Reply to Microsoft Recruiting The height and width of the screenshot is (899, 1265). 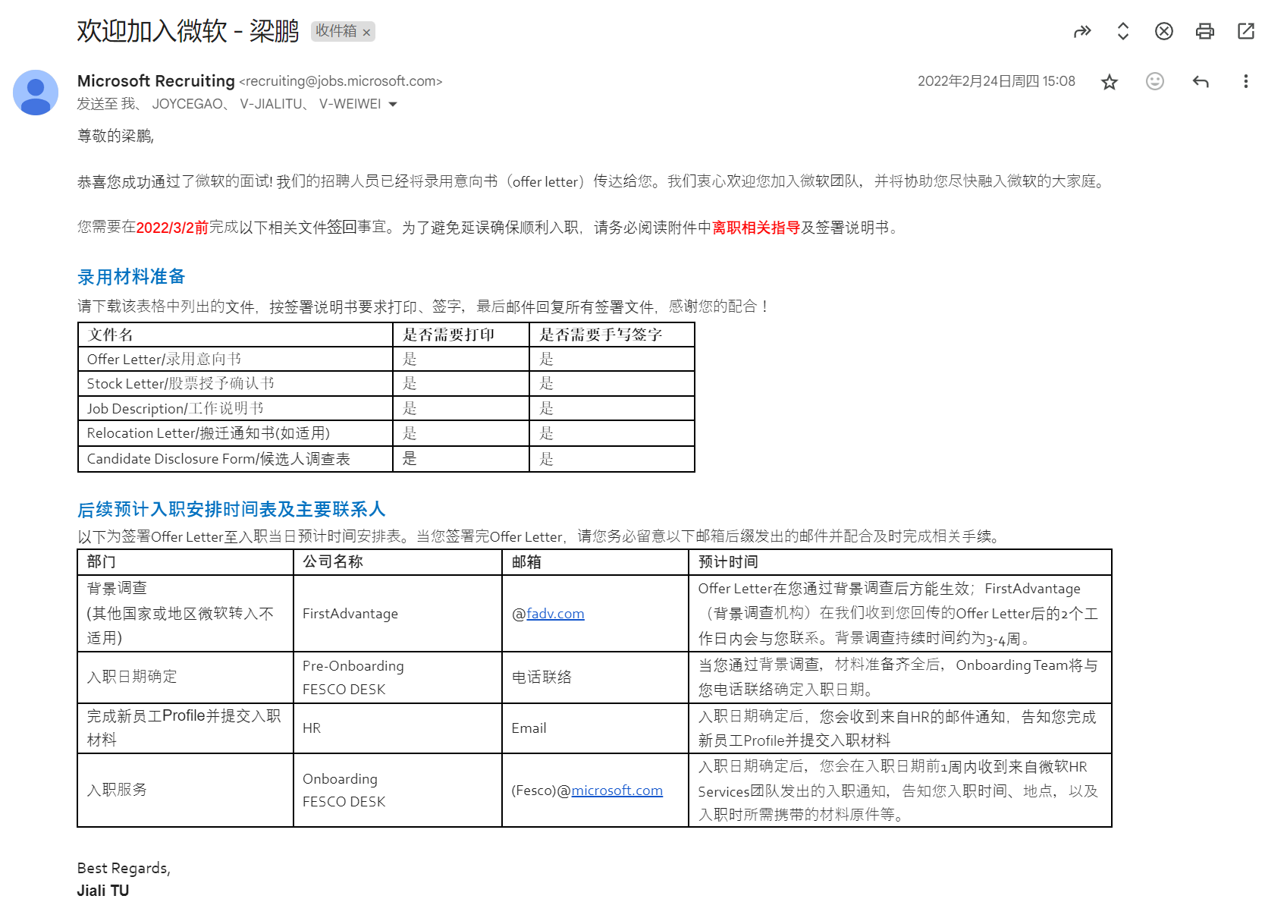[x=1200, y=81]
